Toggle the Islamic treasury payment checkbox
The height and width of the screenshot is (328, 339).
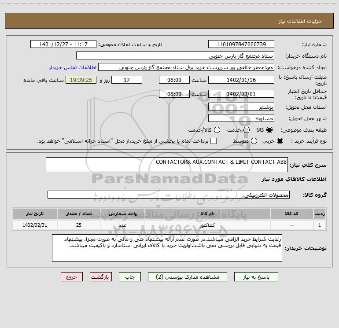[214, 141]
